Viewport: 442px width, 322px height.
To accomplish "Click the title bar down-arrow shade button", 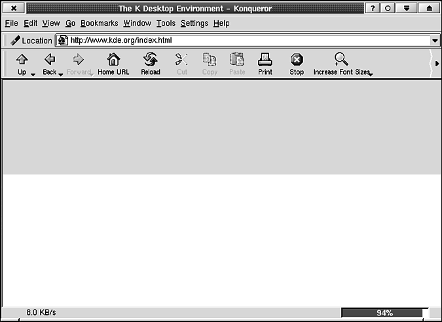I will [x=406, y=8].
